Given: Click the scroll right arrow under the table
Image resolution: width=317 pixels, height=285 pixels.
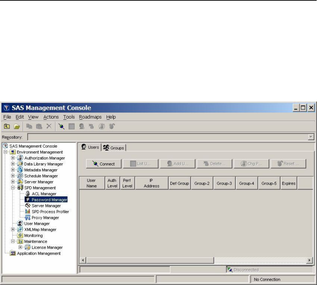Looking at the screenshot, I should pos(309,260).
